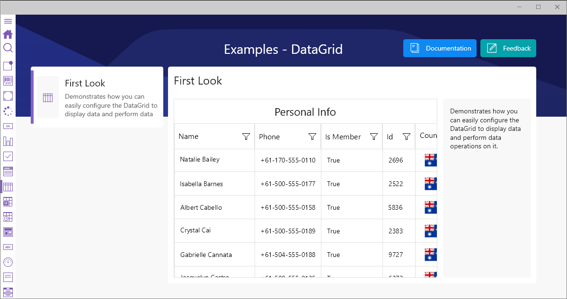This screenshot has height=299, width=567.
Task: Select the CheckBox control icon in sidebar
Action: [8, 156]
